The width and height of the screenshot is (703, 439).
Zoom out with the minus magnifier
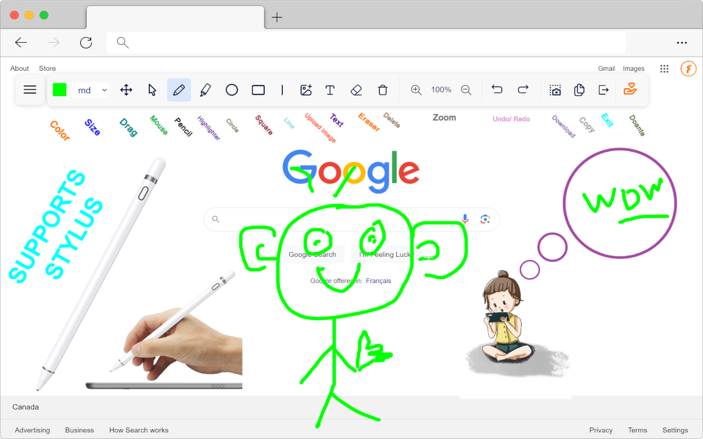click(466, 90)
